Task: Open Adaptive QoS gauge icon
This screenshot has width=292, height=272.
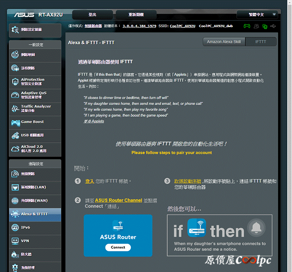Action: pos(15,95)
